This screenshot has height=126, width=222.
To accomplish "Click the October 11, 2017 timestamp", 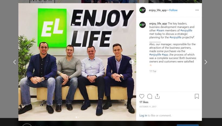I will 148,107.
